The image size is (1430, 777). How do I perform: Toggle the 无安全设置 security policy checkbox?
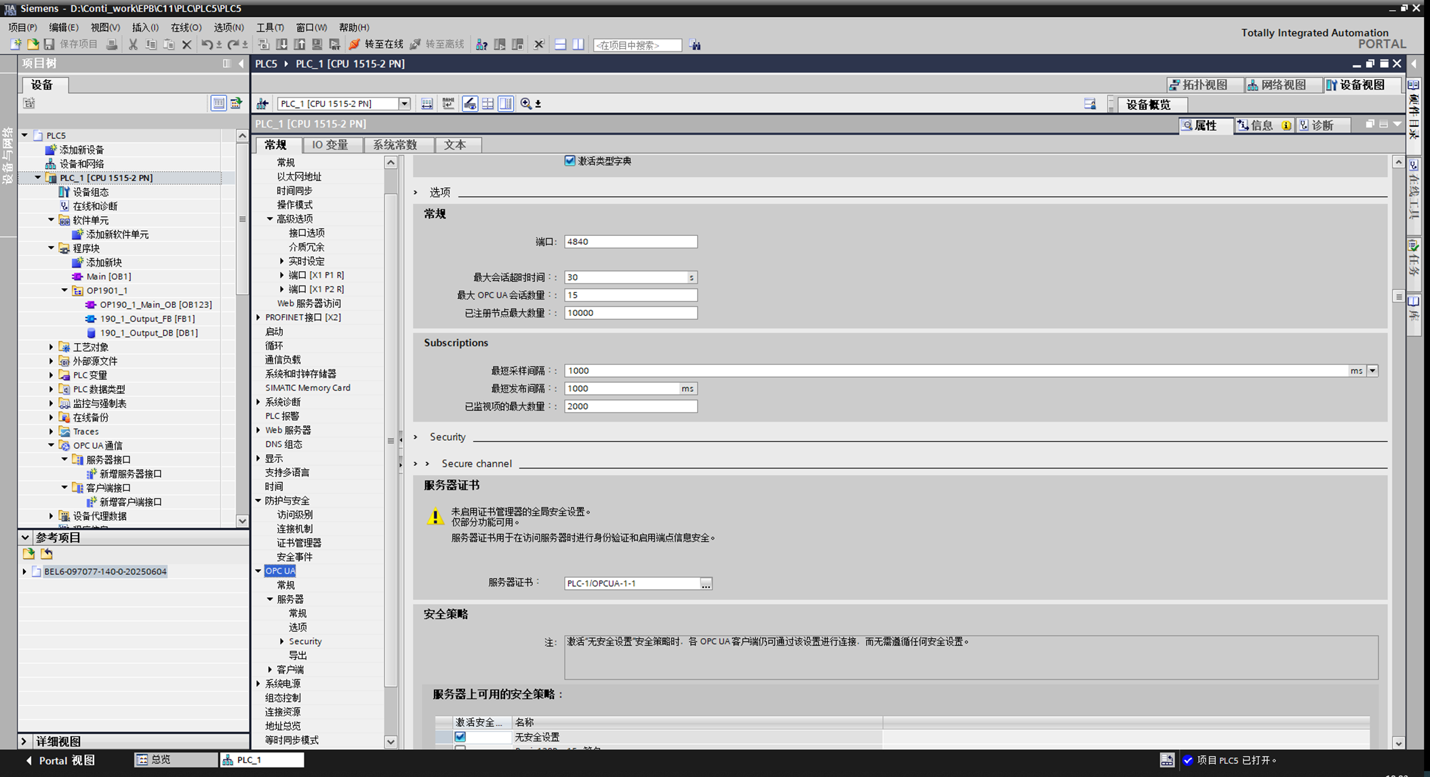pos(460,736)
